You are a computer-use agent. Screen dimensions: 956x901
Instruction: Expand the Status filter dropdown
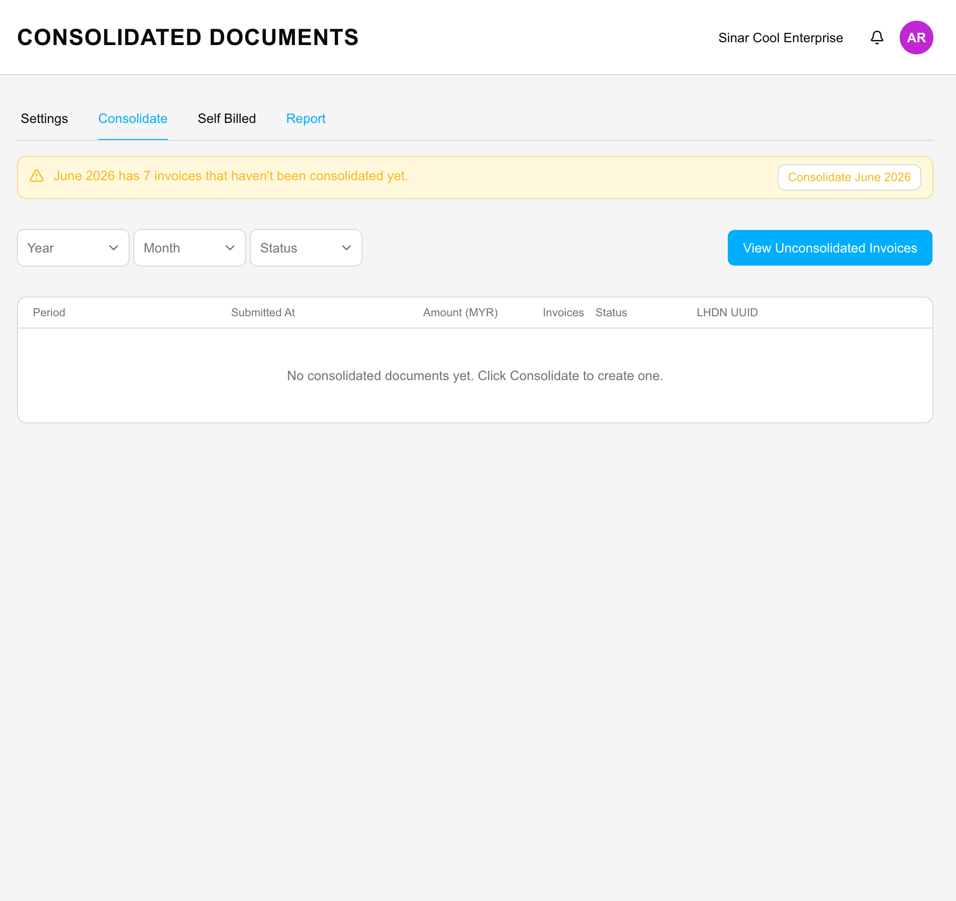[306, 248]
